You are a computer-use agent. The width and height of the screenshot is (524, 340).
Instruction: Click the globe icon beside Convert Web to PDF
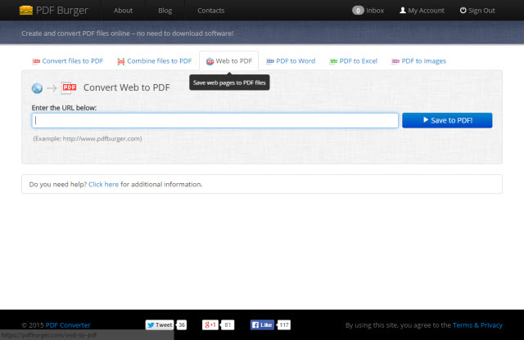pyautogui.click(x=37, y=88)
